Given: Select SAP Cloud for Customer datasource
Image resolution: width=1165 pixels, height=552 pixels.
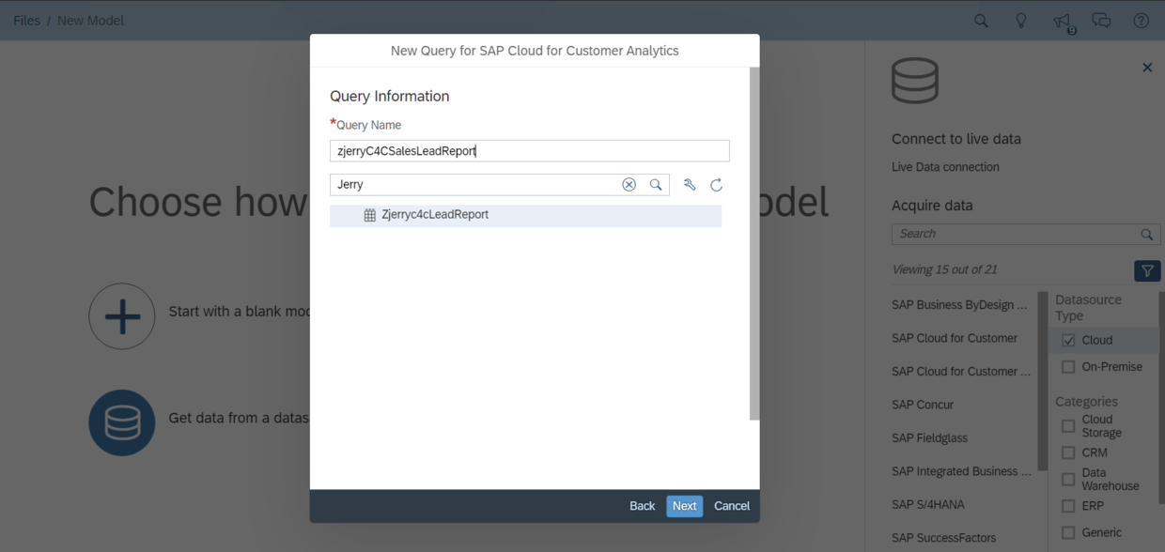Looking at the screenshot, I should pos(955,338).
